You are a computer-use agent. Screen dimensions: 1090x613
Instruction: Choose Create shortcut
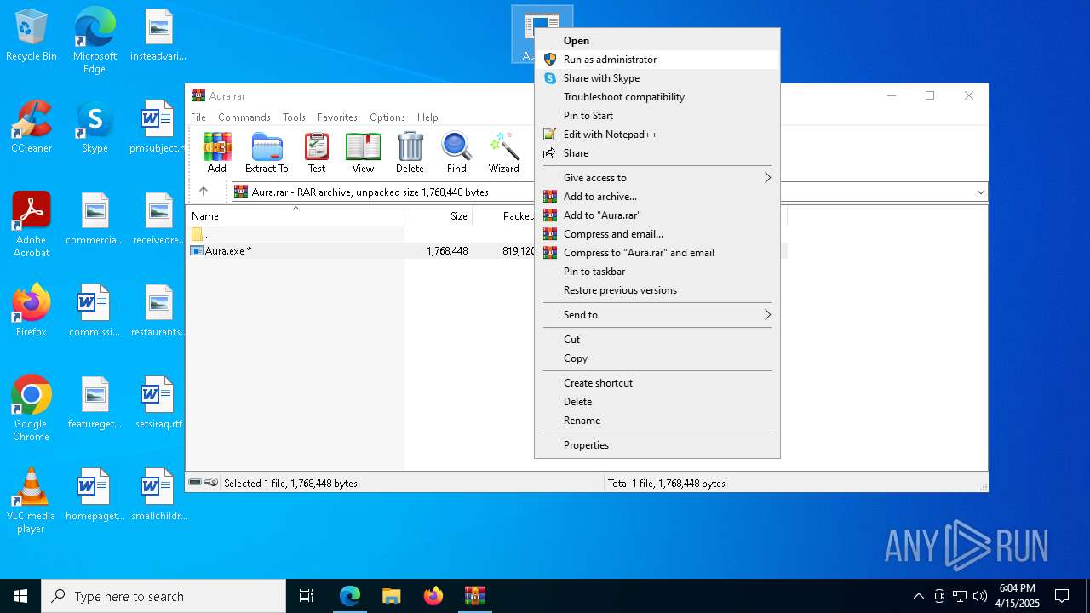[657, 383]
